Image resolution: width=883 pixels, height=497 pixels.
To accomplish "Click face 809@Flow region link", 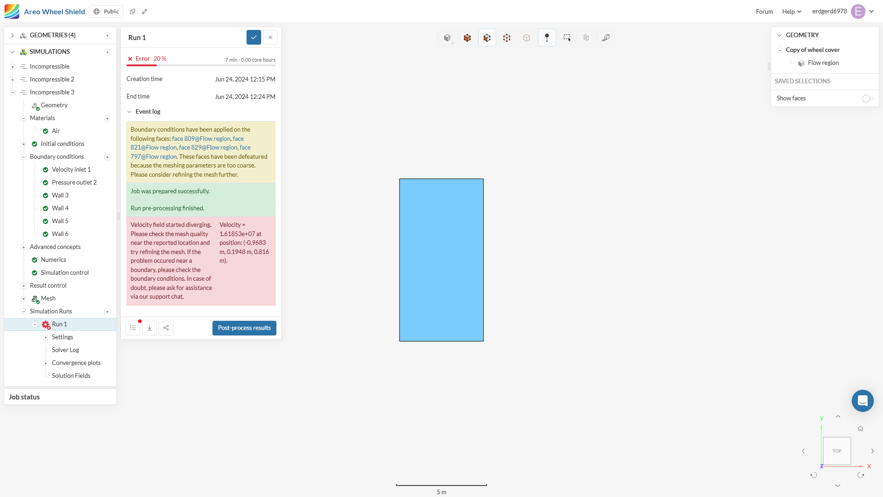I will point(201,139).
